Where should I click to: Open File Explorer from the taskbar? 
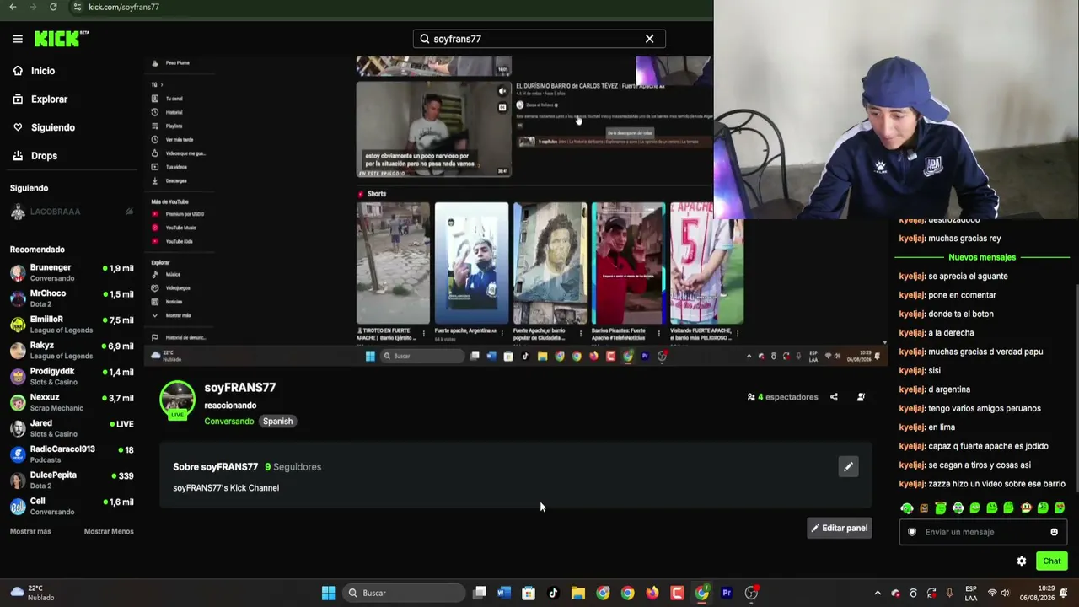[578, 593]
